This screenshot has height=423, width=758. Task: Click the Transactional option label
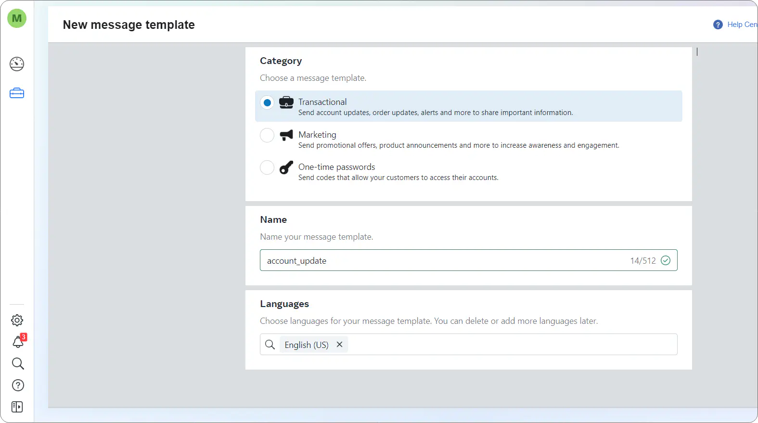(322, 102)
